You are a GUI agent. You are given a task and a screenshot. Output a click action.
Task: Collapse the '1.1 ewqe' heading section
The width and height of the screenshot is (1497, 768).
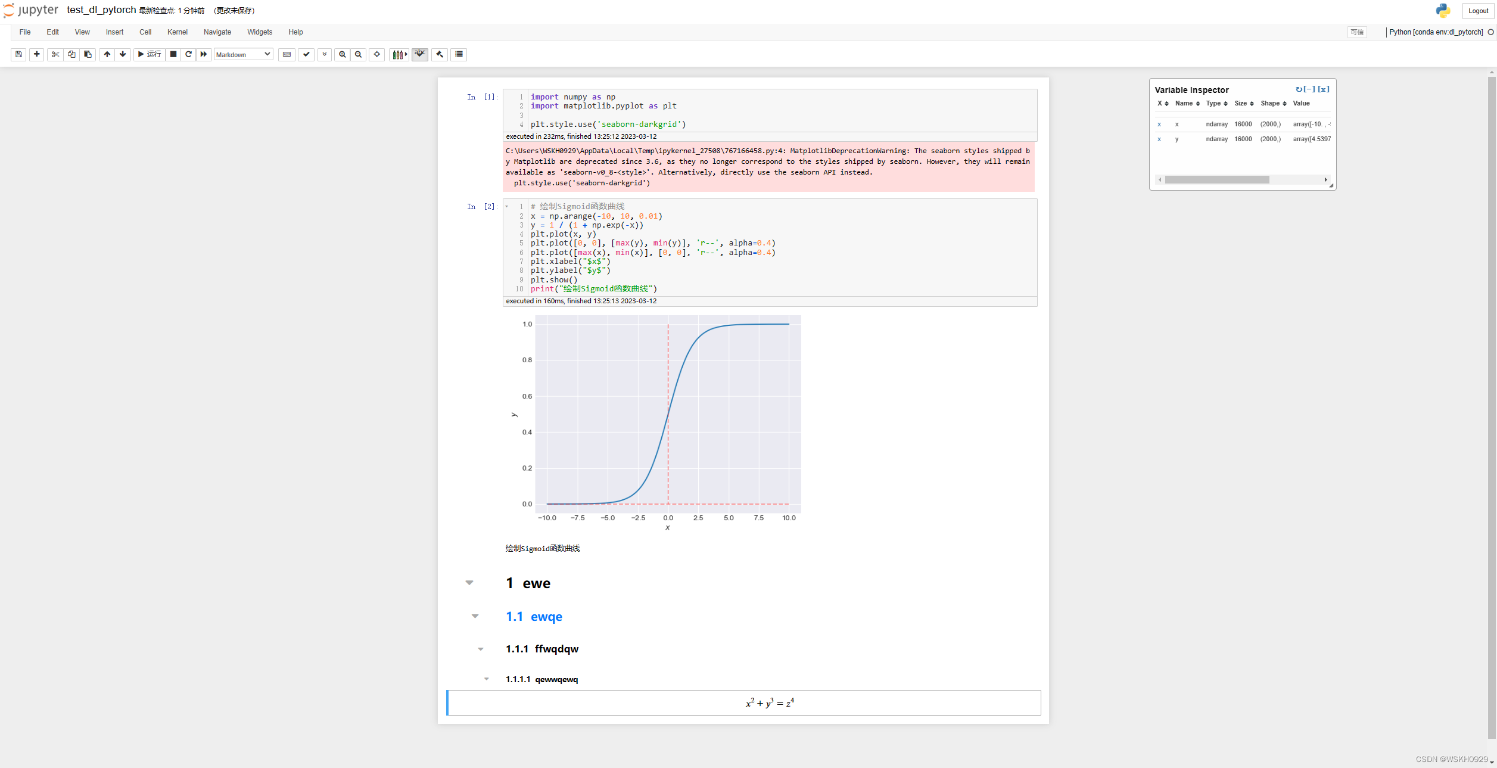click(x=475, y=616)
